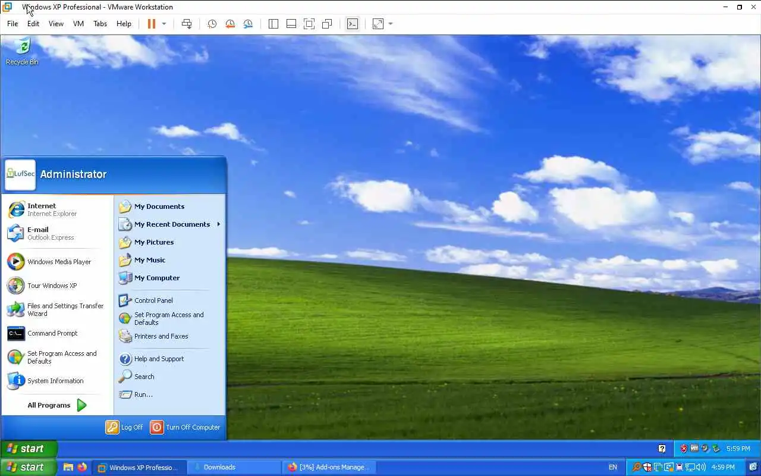The width and height of the screenshot is (761, 476).
Task: Click the 5:59 PM clock
Action: 738,449
